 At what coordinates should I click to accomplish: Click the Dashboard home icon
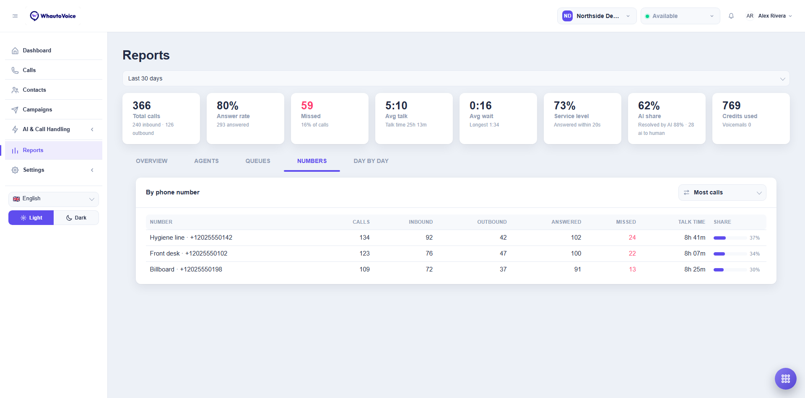(15, 51)
